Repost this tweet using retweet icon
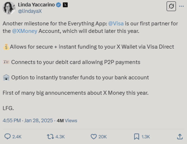 click(50, 137)
